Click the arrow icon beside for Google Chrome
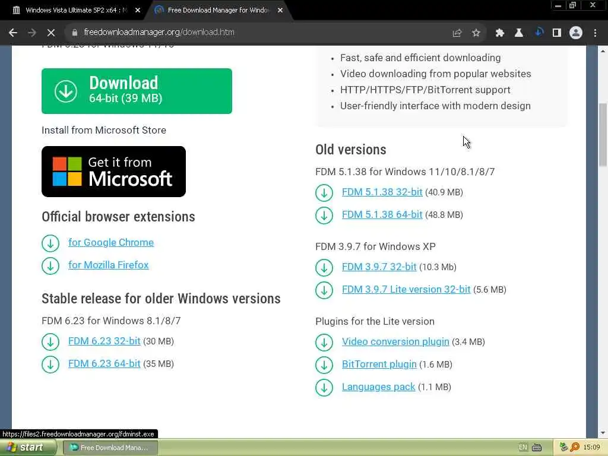The height and width of the screenshot is (456, 608). click(x=50, y=243)
